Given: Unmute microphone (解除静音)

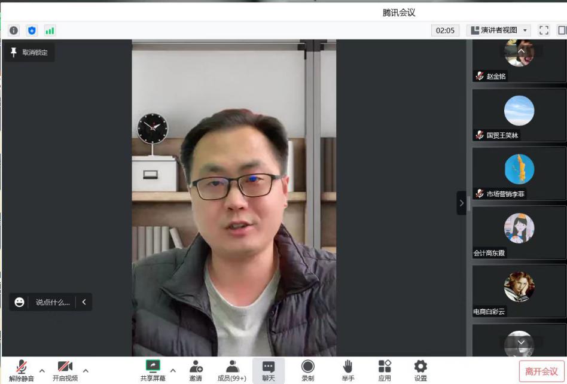Looking at the screenshot, I should tap(22, 370).
